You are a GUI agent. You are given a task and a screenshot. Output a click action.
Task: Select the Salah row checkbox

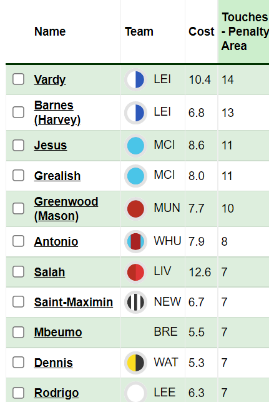tap(19, 272)
